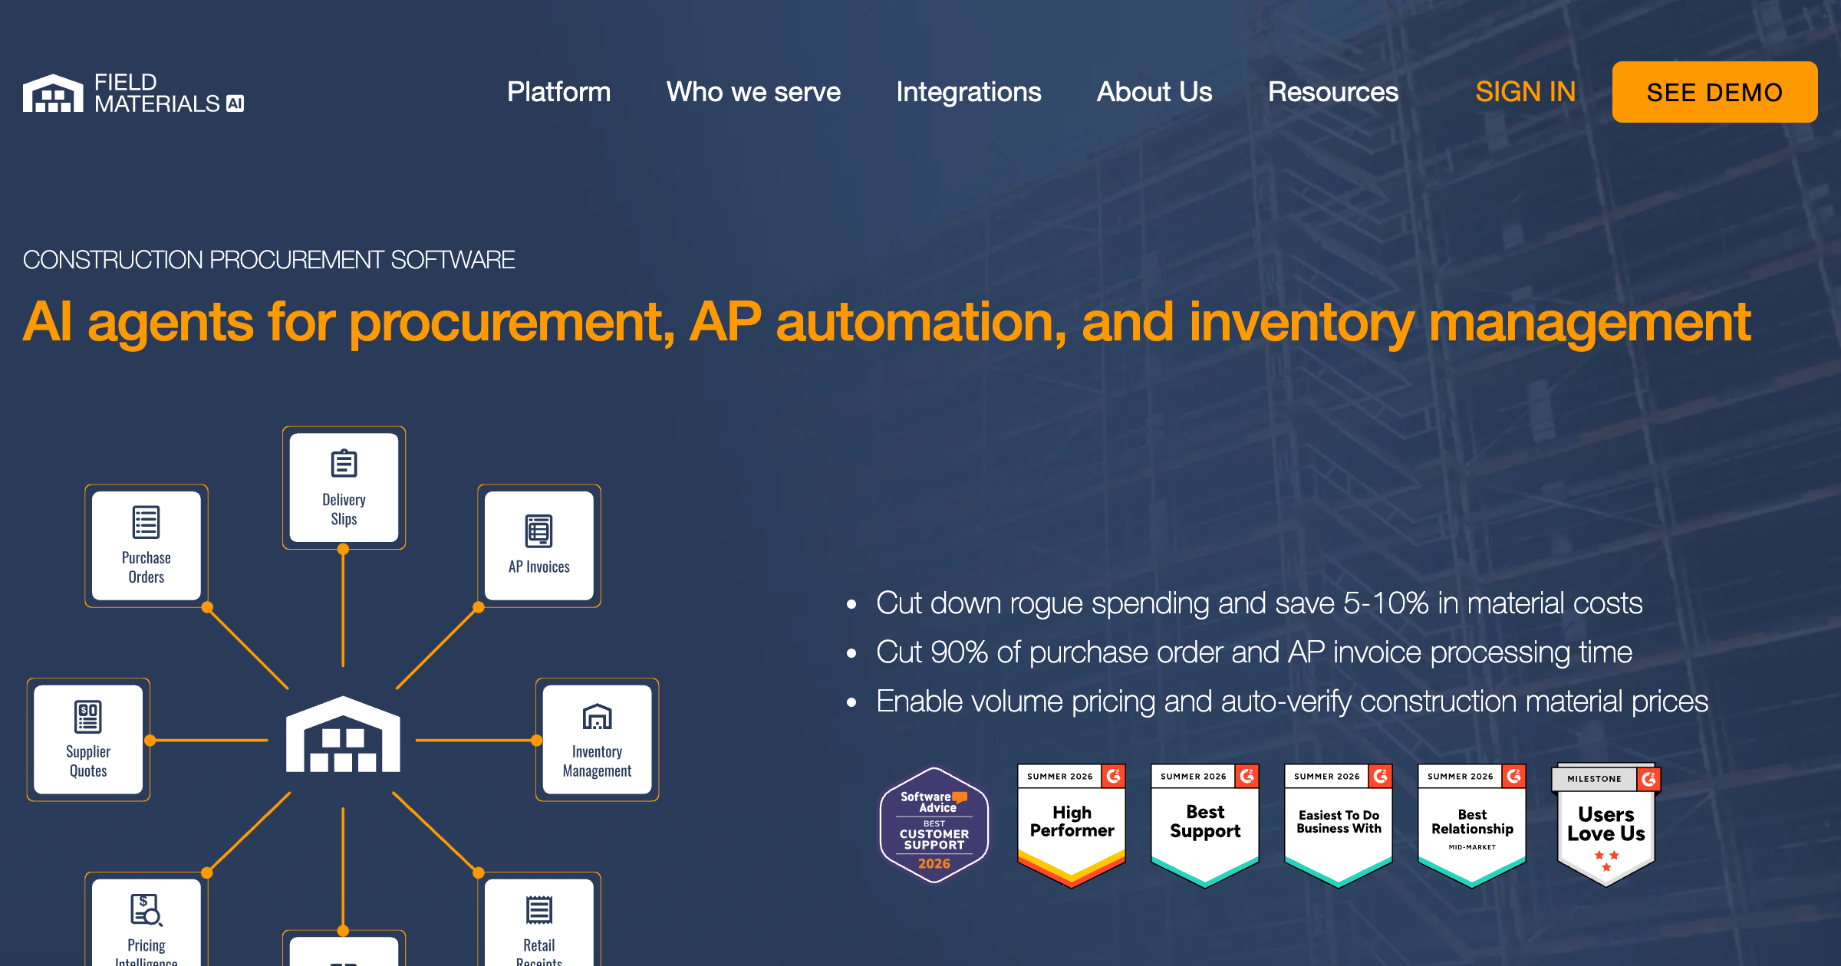The height and width of the screenshot is (966, 1841).
Task: Click the AP Invoices icon tile
Action: [538, 546]
